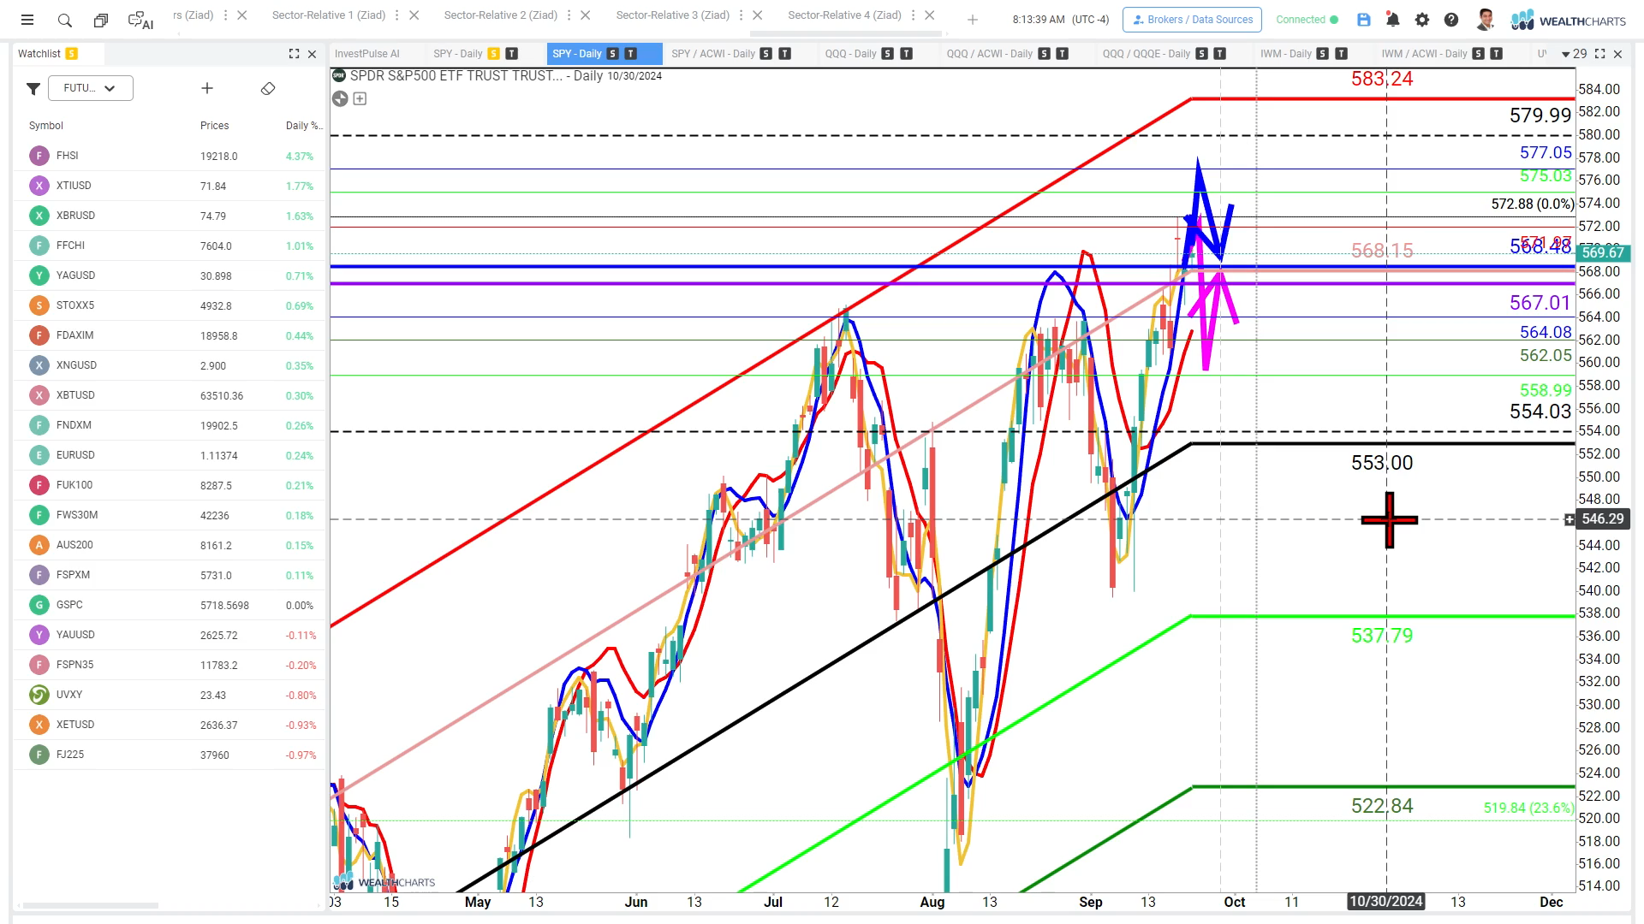The width and height of the screenshot is (1644, 924).
Task: Toggle T badge on SPY / ACWI tab
Action: (784, 54)
